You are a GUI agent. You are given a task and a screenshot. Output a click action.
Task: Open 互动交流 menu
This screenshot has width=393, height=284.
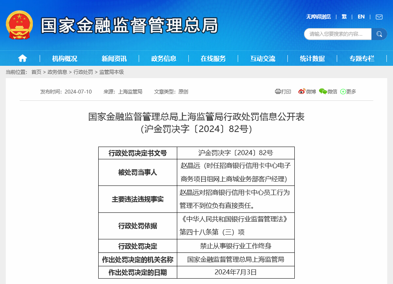click(263, 58)
